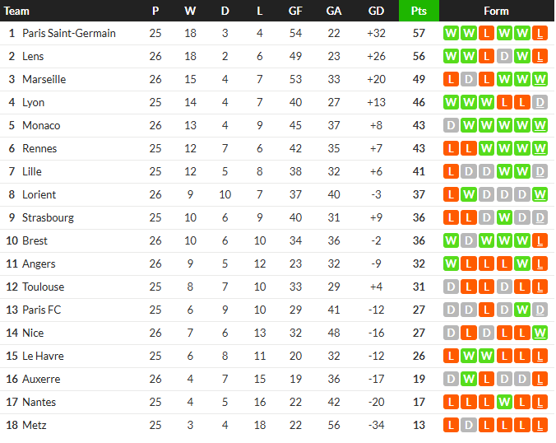Open Marseille's most recent win badge
The width and height of the screenshot is (556, 443).
point(540,80)
